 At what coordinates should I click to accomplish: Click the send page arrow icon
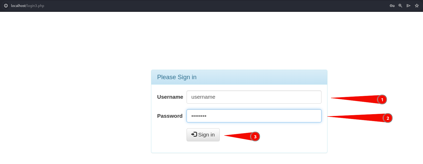coord(409,6)
